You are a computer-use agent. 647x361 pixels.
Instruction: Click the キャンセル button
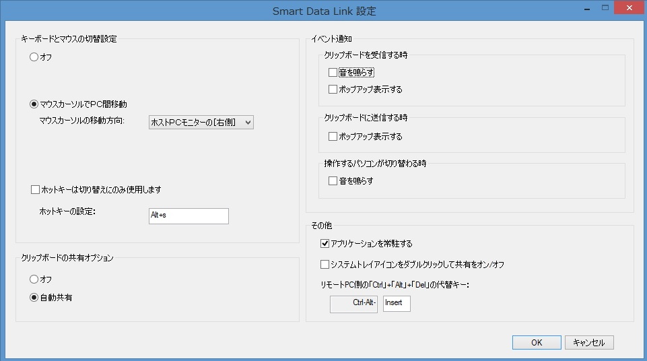click(589, 343)
